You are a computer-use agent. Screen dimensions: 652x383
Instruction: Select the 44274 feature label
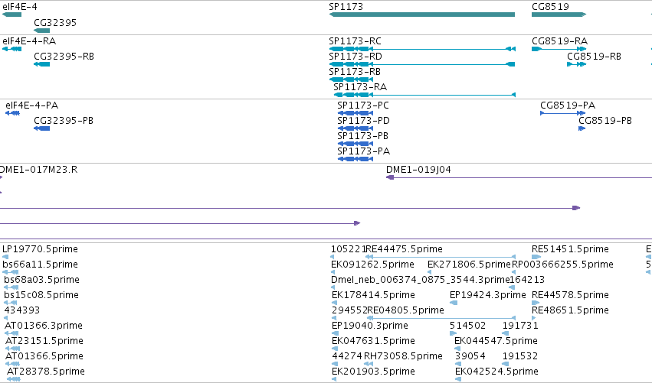(347, 356)
